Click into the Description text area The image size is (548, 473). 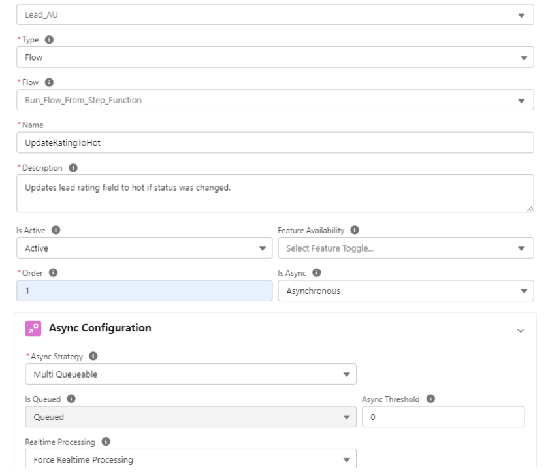coord(274,193)
